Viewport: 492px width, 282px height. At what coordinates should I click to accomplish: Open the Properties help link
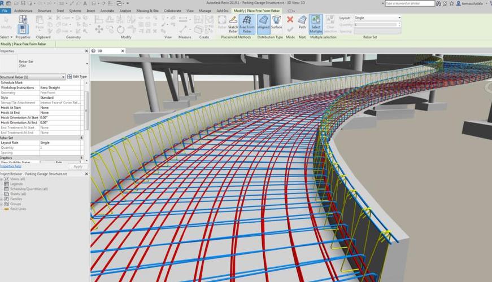point(11,166)
